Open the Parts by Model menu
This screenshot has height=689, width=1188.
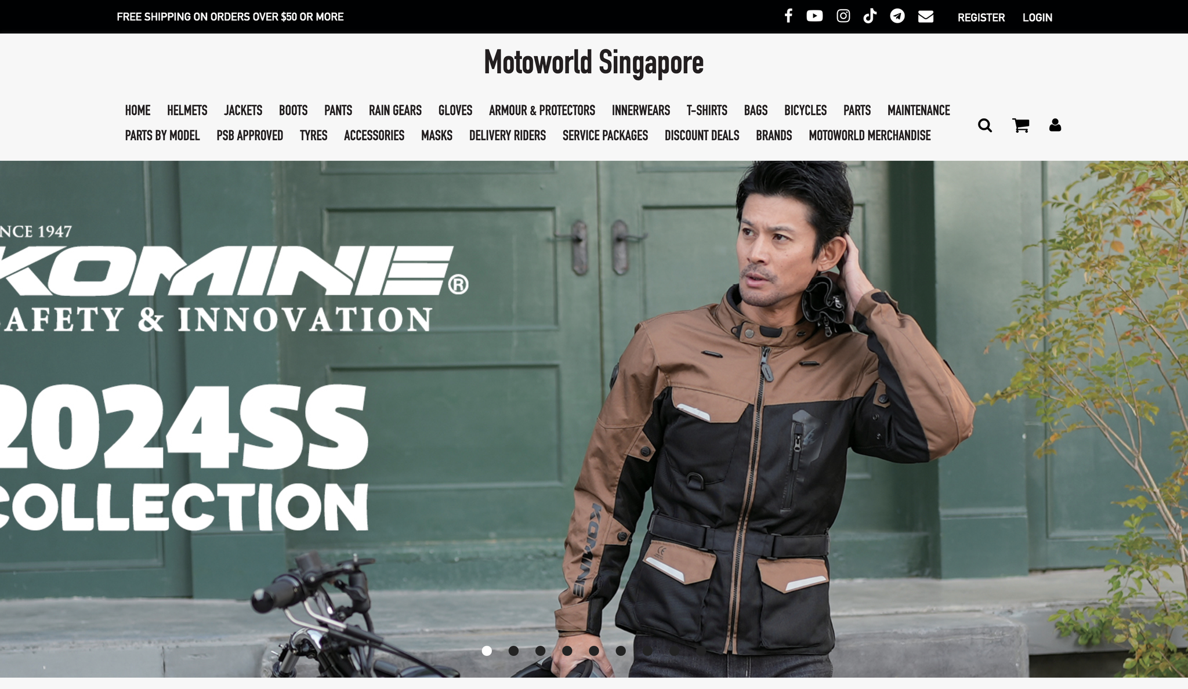point(162,135)
